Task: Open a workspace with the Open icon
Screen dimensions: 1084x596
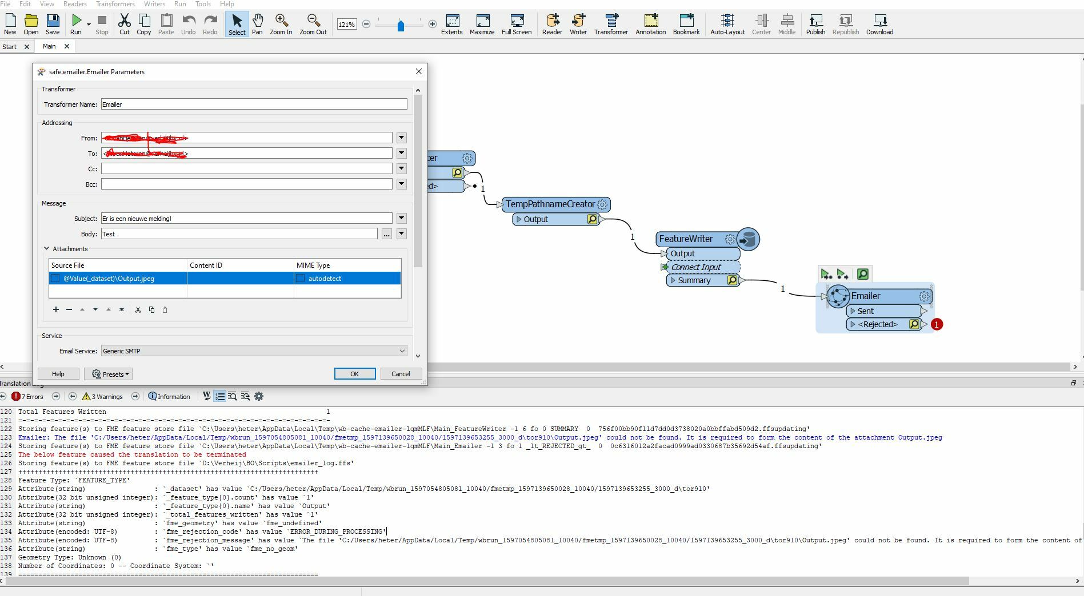Action: click(x=31, y=23)
